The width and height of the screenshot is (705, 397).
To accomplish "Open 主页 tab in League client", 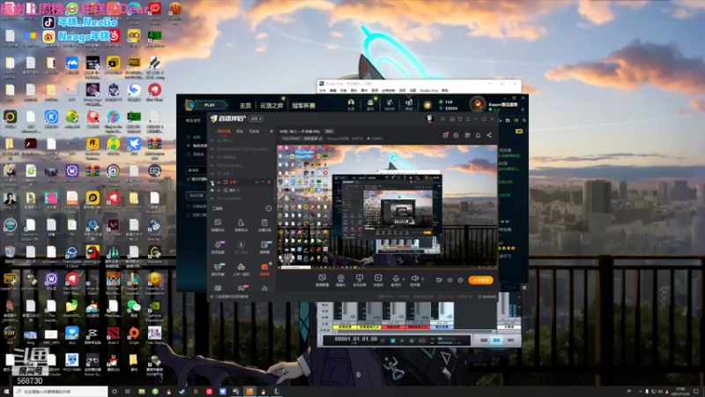I will pos(246,105).
